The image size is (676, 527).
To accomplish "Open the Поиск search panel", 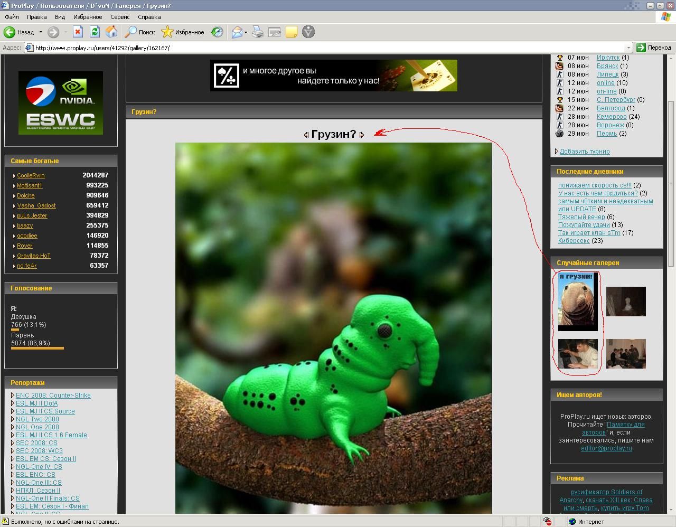I will coord(140,32).
